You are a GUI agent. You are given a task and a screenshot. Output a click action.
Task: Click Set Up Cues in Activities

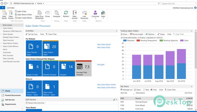point(32,34)
